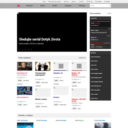Viewport: 128px width, 128px height.
Task: Open Televízny klub nepočujúcich title link
Action: [40, 74]
